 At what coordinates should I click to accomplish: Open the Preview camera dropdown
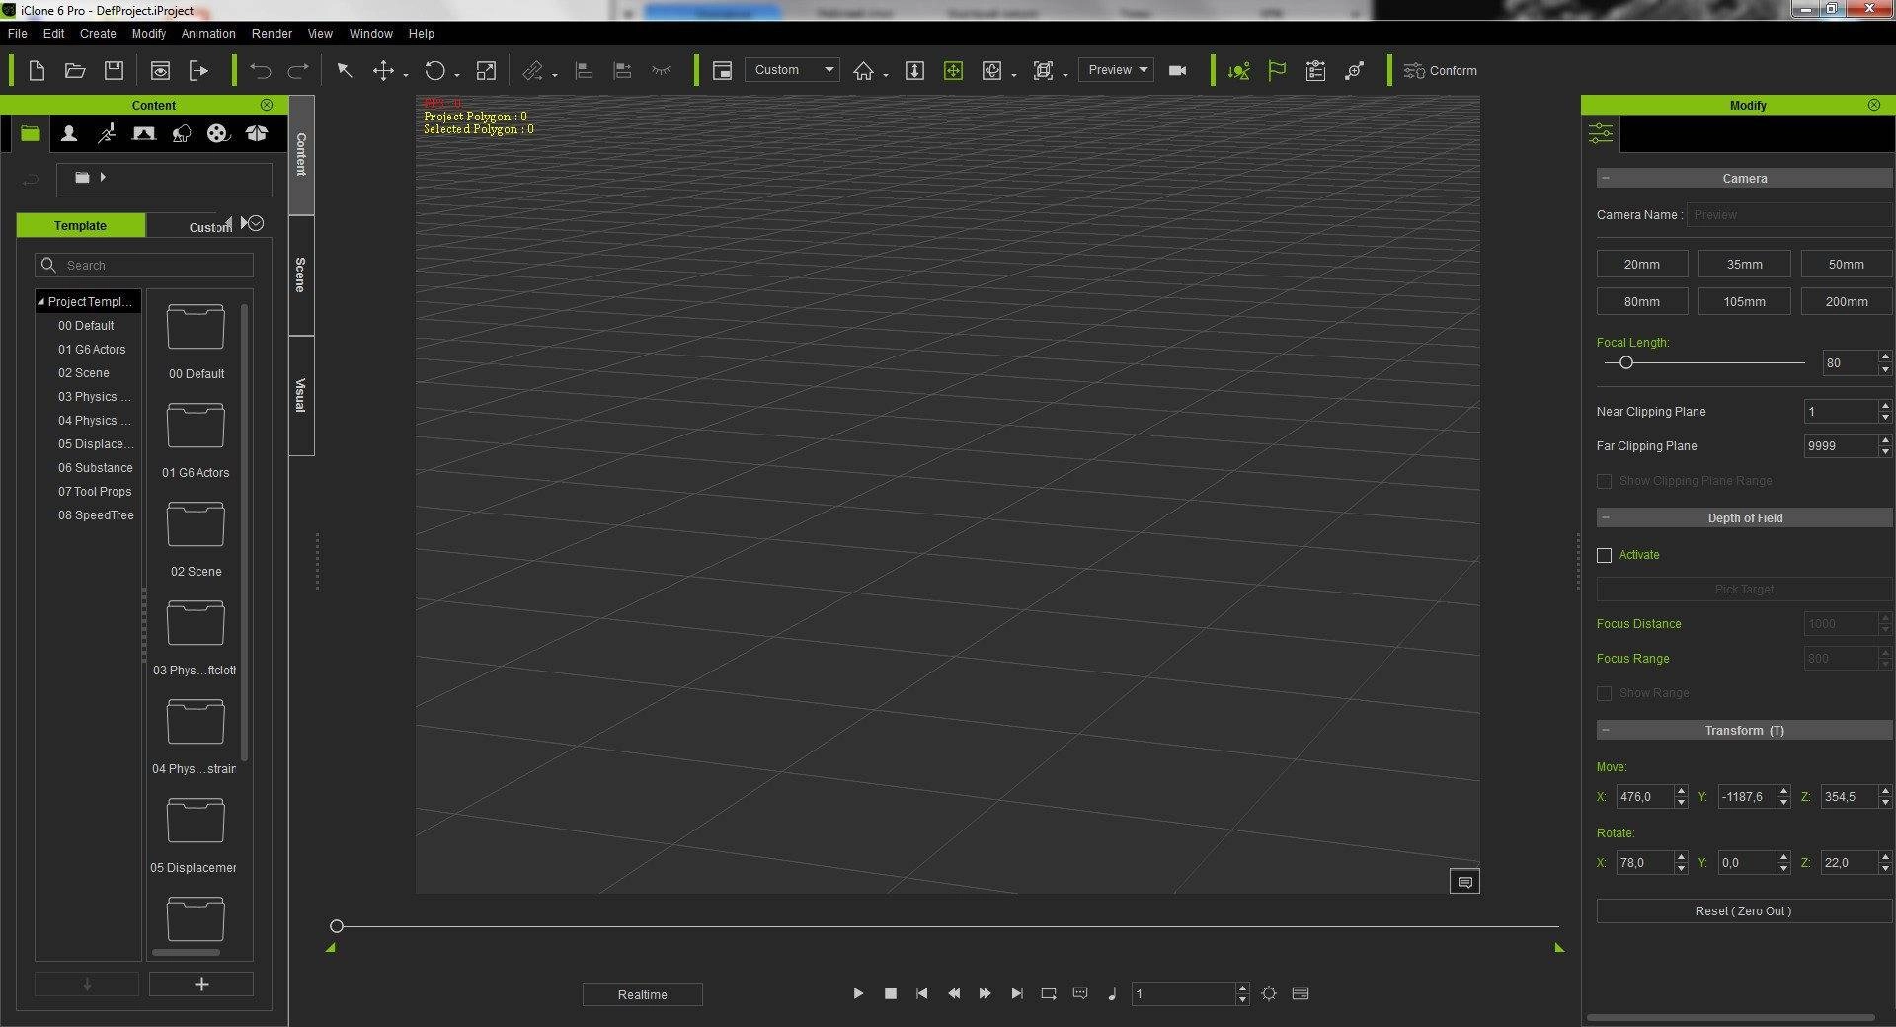(x=1116, y=70)
